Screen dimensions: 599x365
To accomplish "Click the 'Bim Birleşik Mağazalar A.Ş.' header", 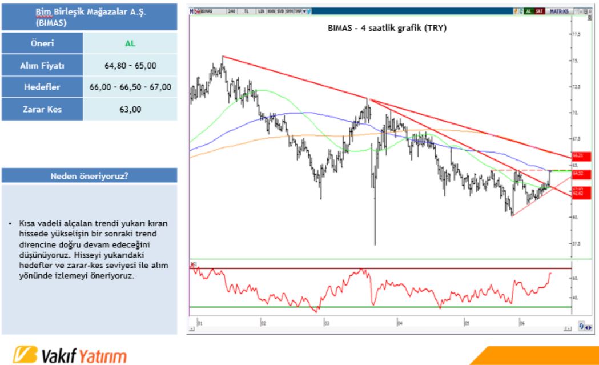I will (x=90, y=17).
